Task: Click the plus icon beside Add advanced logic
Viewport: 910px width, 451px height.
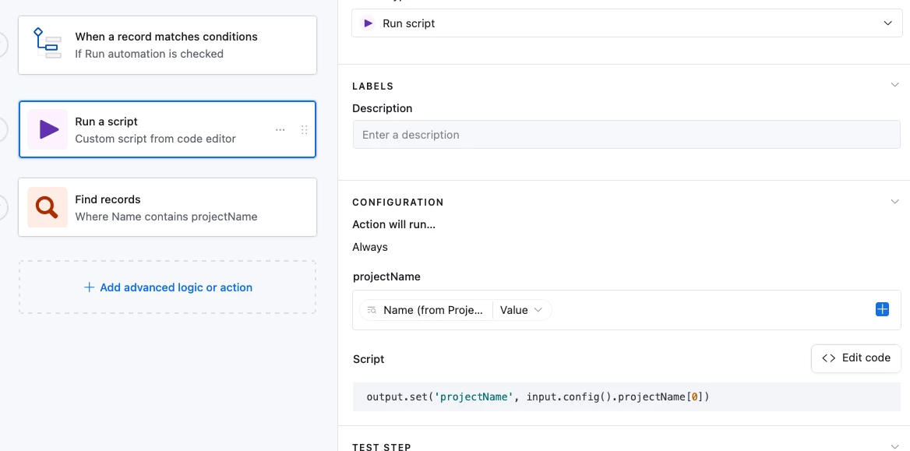Action: coord(89,287)
